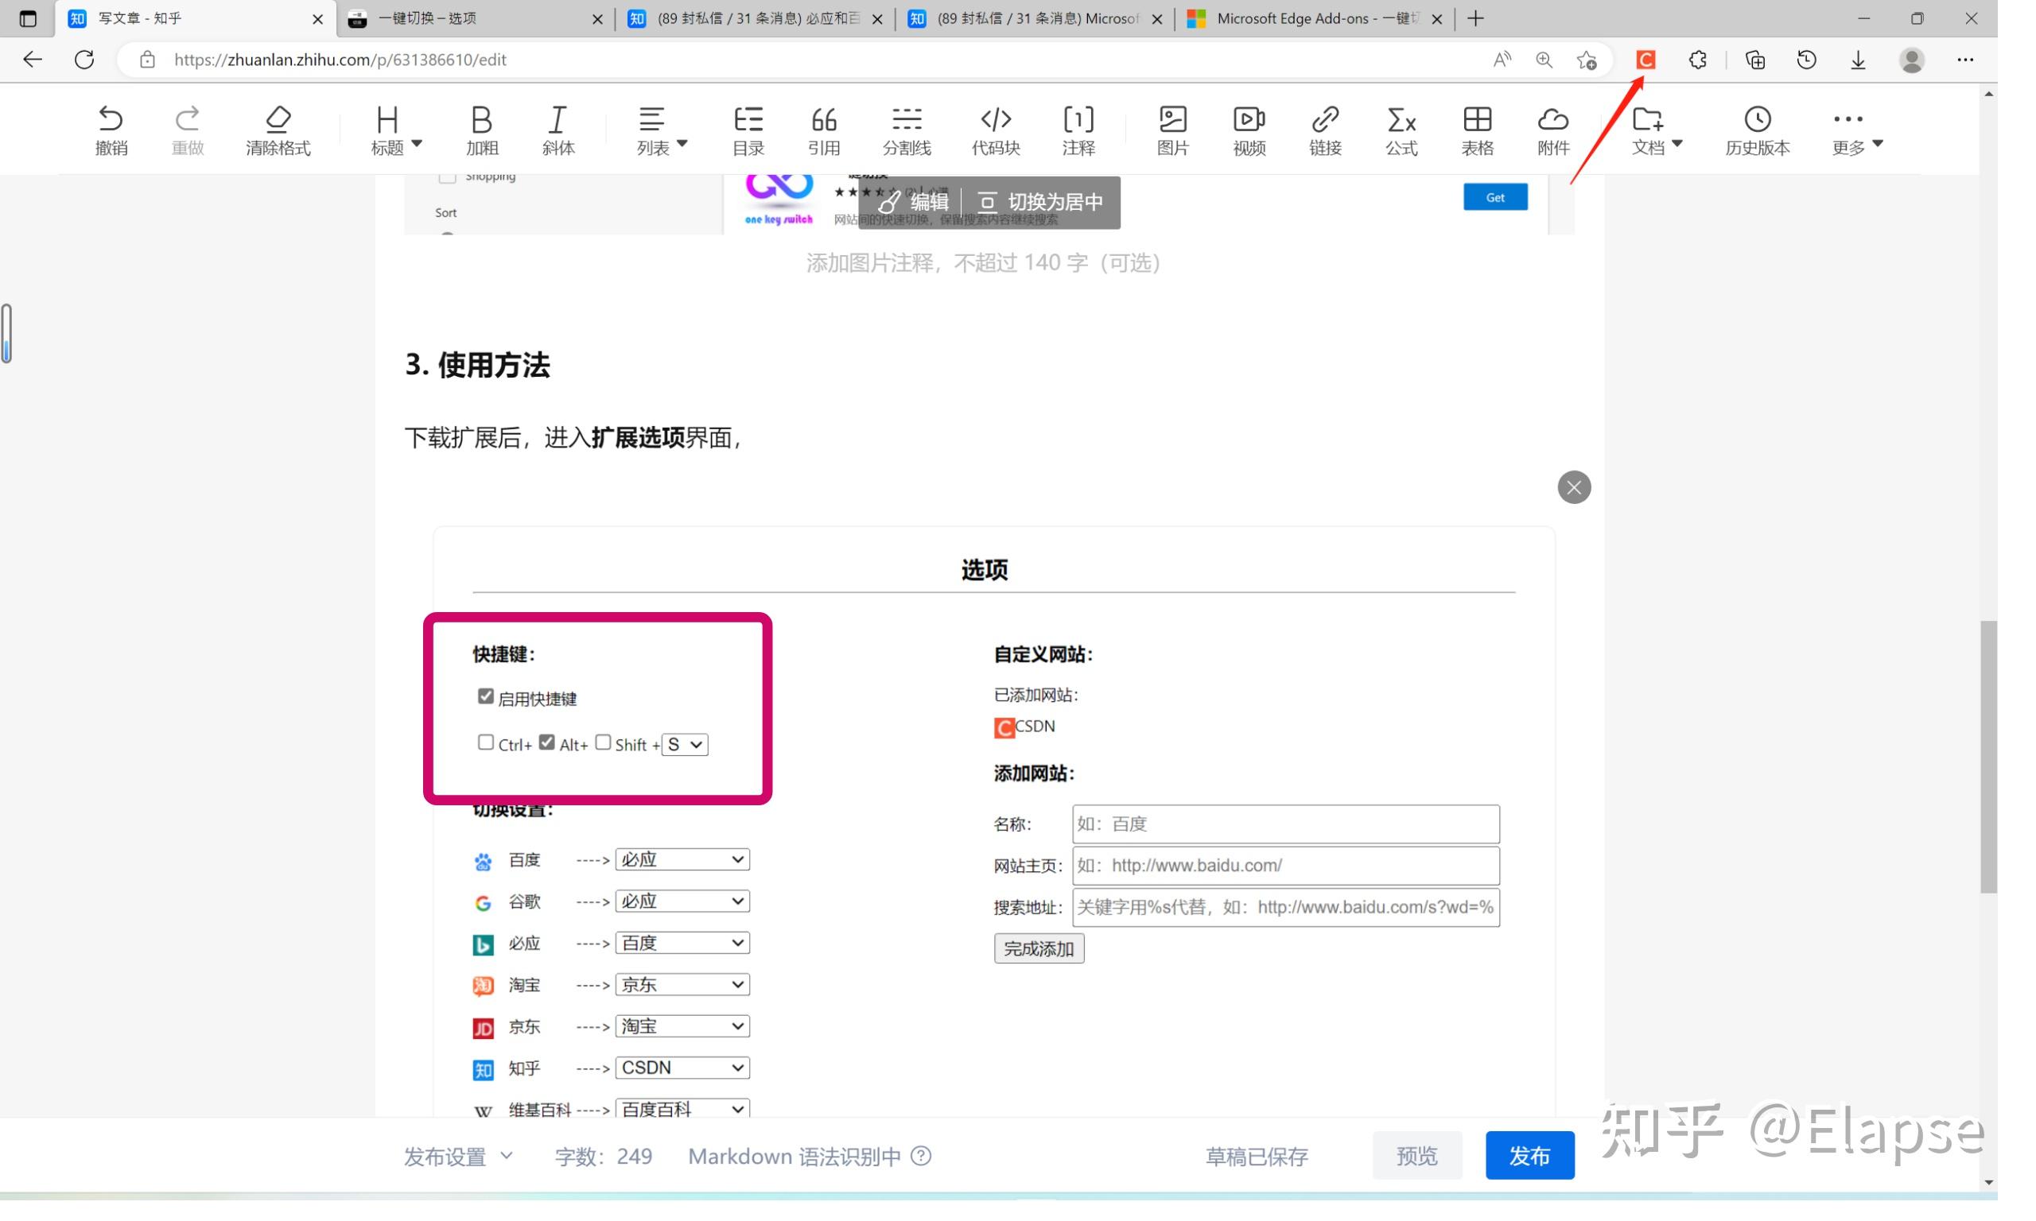Switch to the Microsoft Zhihu messages tab

[1035, 18]
